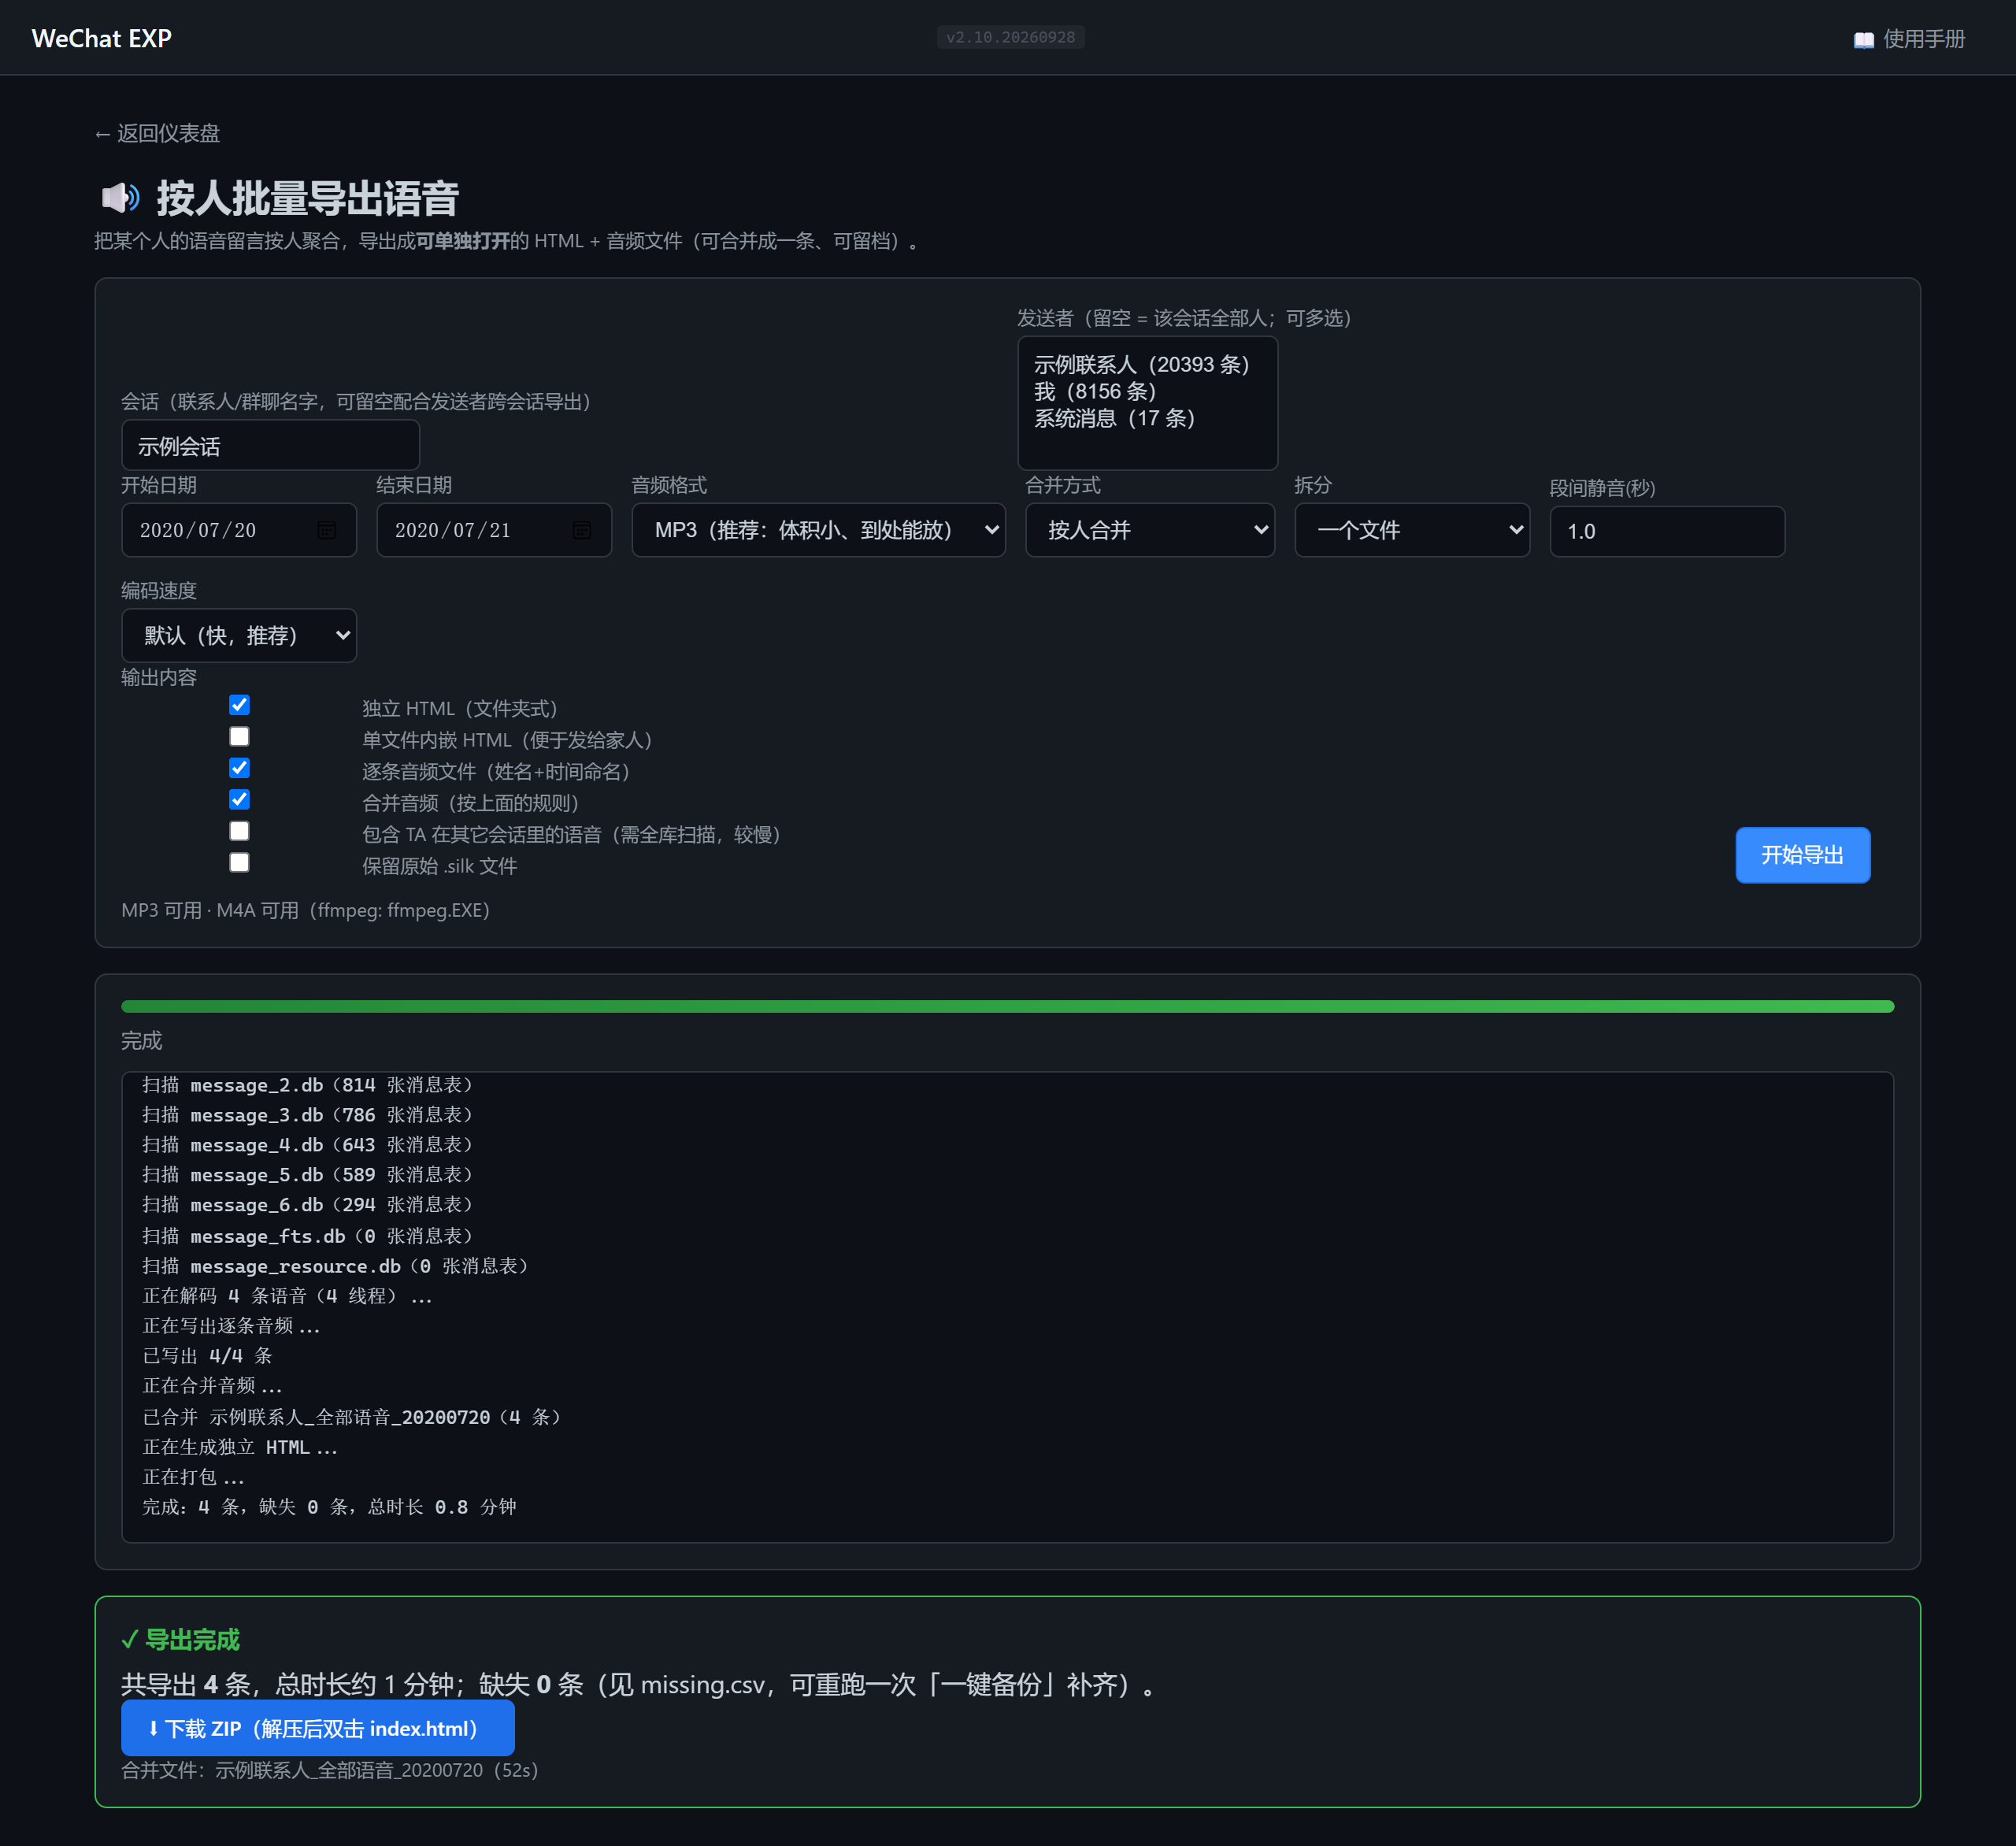Enable 保留原始 .silk 文件 checkbox
This screenshot has width=2016, height=1846.
(x=239, y=863)
